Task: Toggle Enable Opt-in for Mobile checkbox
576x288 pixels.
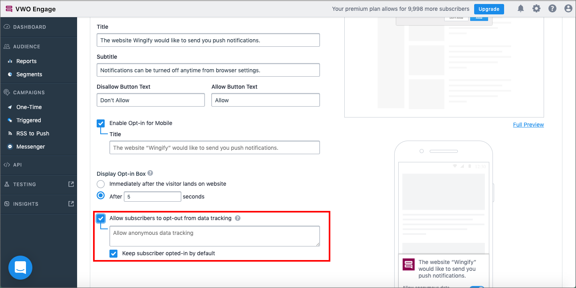Action: (x=101, y=123)
